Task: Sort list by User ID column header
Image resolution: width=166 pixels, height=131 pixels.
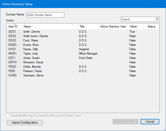Action: pyautogui.click(x=14, y=27)
